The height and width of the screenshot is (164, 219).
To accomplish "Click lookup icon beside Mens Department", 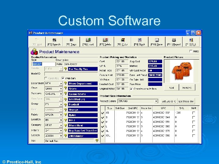I will tap(65, 84).
